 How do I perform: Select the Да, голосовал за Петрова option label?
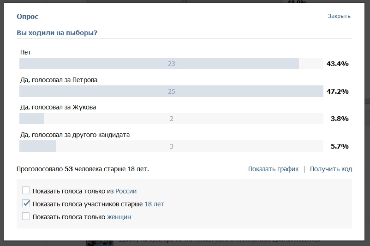click(59, 80)
